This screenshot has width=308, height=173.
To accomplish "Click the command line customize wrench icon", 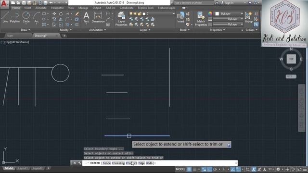I will pyautogui.click(x=79, y=163).
